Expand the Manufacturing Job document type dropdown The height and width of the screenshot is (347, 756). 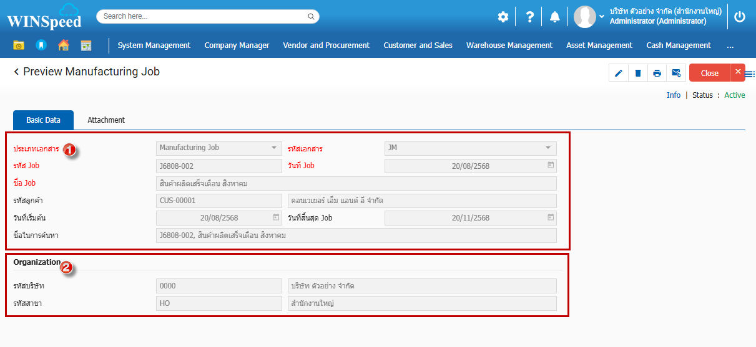point(273,148)
